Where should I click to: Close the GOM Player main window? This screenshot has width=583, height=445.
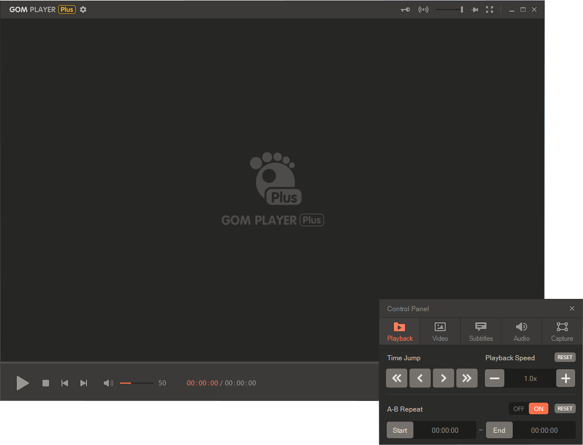click(x=534, y=9)
